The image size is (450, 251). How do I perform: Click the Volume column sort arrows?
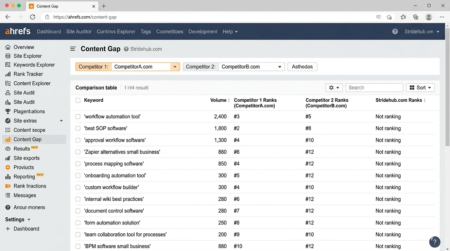click(x=229, y=100)
